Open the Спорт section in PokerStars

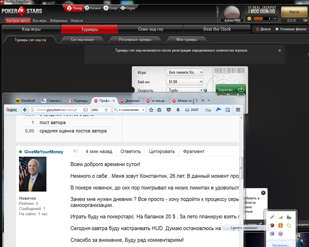[x=110, y=8]
